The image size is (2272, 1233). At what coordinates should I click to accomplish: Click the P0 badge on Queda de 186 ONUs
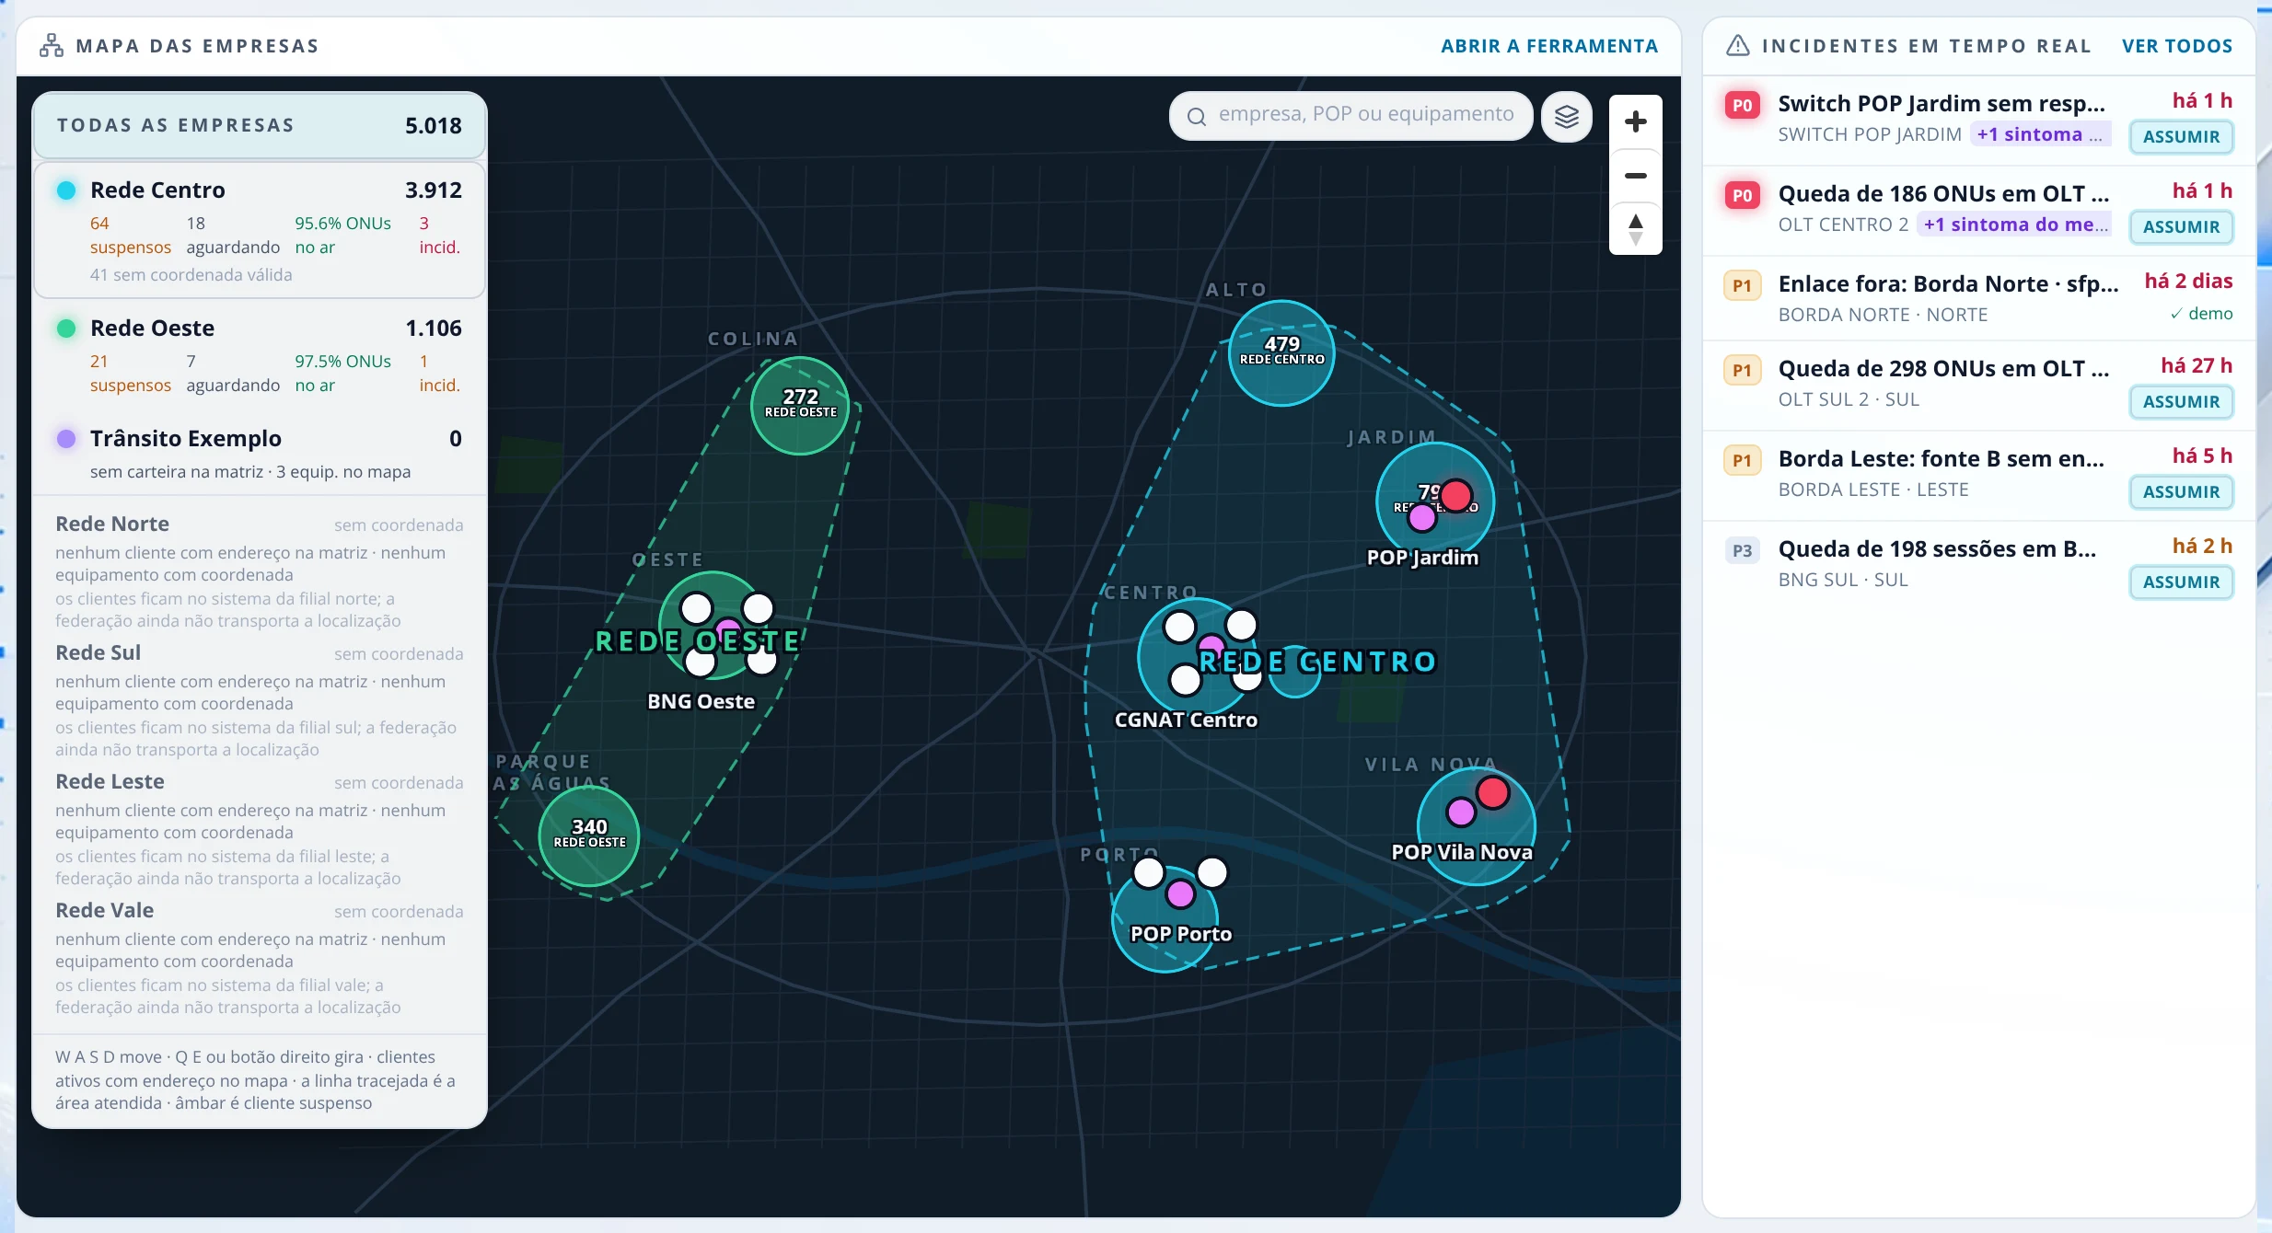click(x=1742, y=196)
